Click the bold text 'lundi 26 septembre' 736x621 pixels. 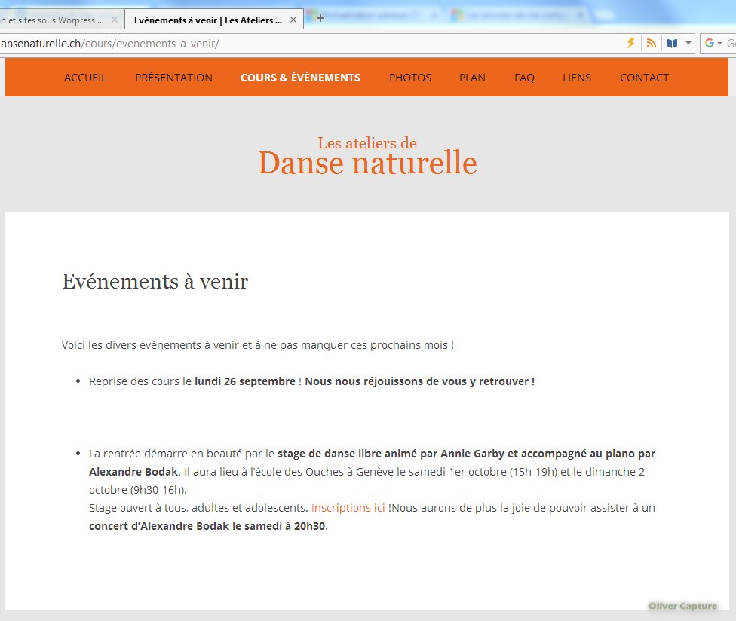(245, 381)
